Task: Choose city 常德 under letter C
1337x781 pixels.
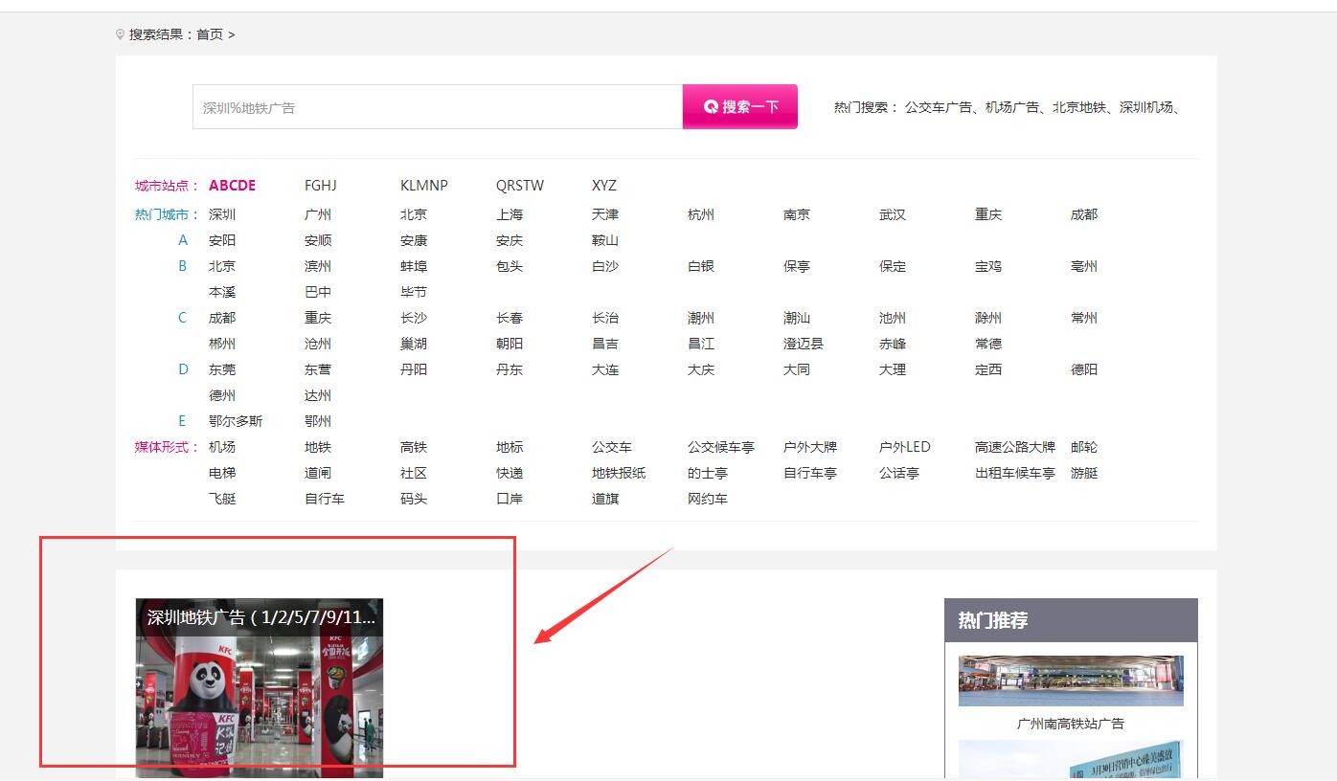Action: pyautogui.click(x=988, y=344)
